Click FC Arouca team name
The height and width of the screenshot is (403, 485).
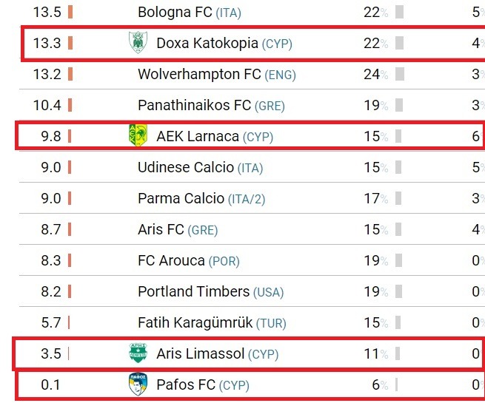pos(171,260)
